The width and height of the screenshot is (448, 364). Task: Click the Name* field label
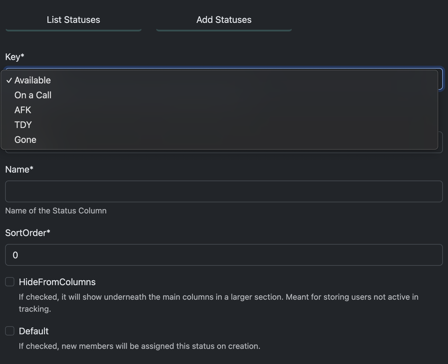19,170
